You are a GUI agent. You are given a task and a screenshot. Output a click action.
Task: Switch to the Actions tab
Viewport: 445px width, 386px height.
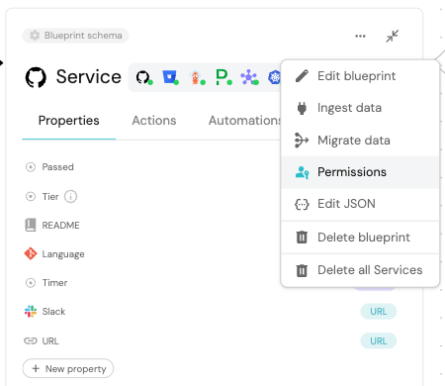point(154,121)
